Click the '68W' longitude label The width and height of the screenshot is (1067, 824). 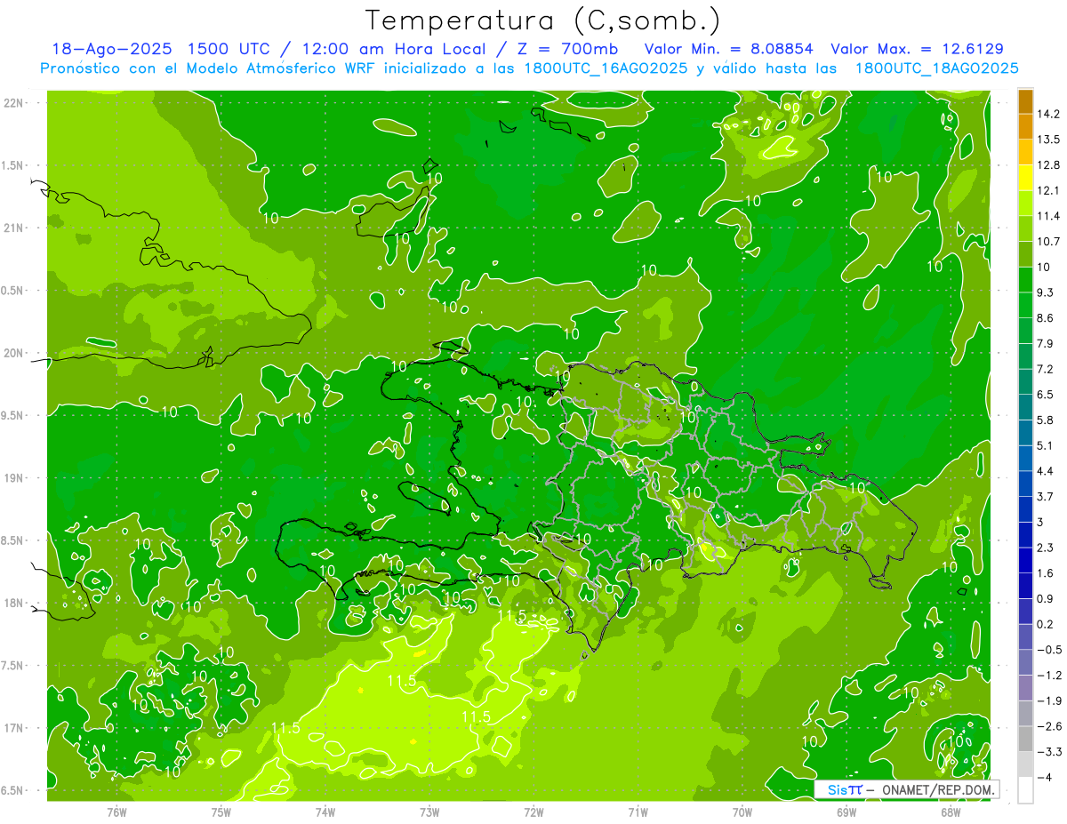[951, 812]
